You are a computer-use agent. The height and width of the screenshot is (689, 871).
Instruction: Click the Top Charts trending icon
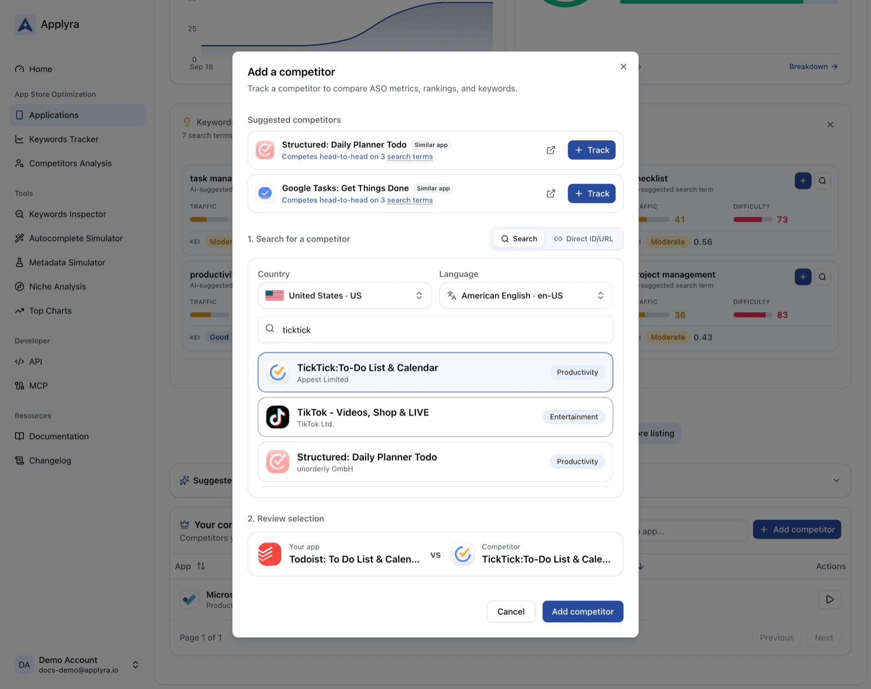(x=19, y=311)
